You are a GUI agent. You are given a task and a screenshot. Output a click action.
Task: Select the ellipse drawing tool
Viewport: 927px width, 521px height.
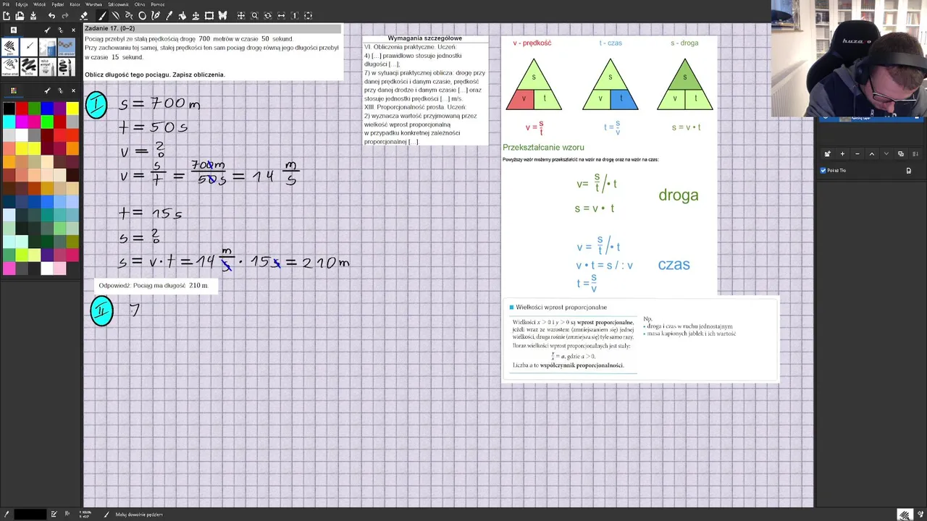point(142,16)
